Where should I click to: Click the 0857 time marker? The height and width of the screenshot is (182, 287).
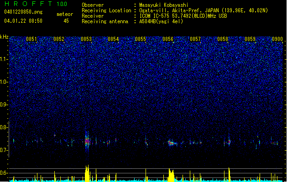click(x=195, y=39)
